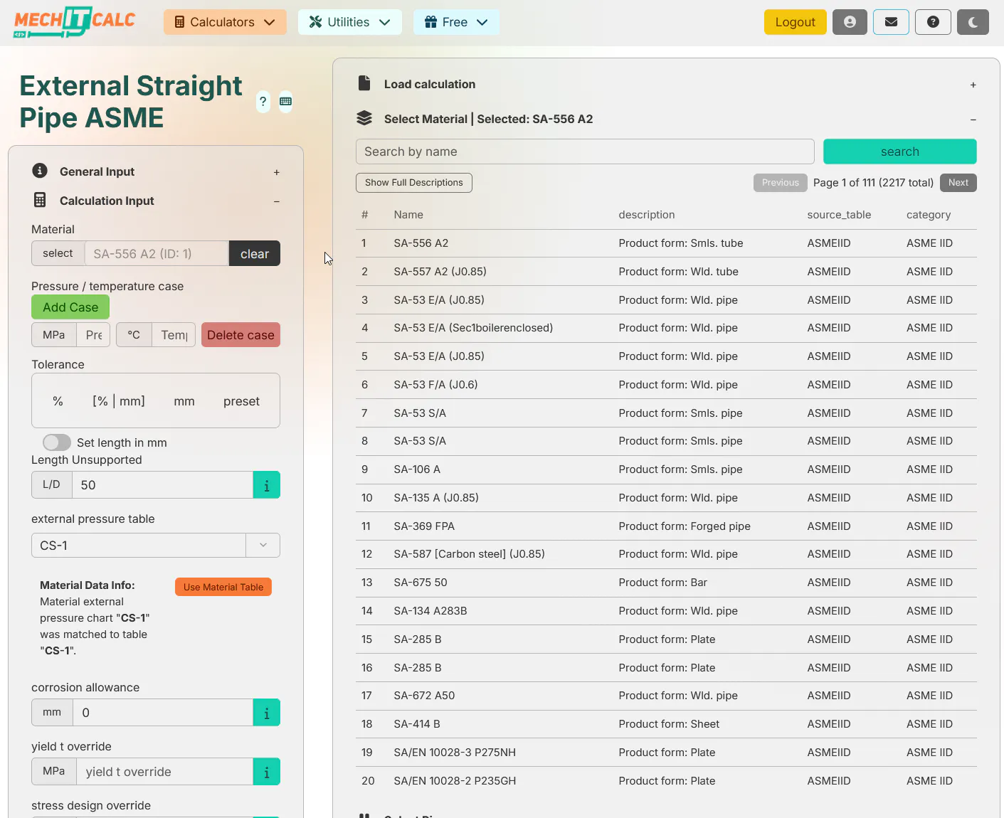Click the info icon beside corrosion allowance field
The width and height of the screenshot is (1004, 818).
[267, 713]
